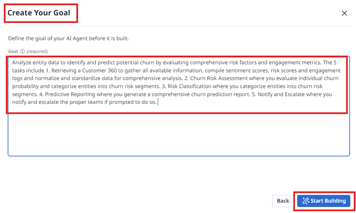Go back with the Back button
The width and height of the screenshot is (356, 213).
[x=283, y=201]
